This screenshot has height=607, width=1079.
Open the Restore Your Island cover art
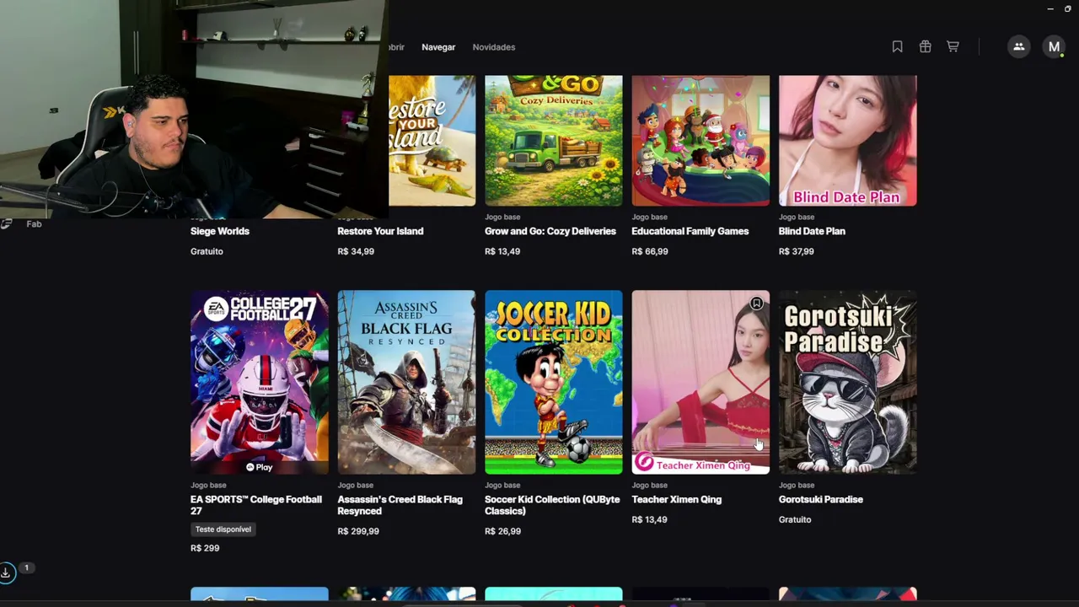coord(432,141)
